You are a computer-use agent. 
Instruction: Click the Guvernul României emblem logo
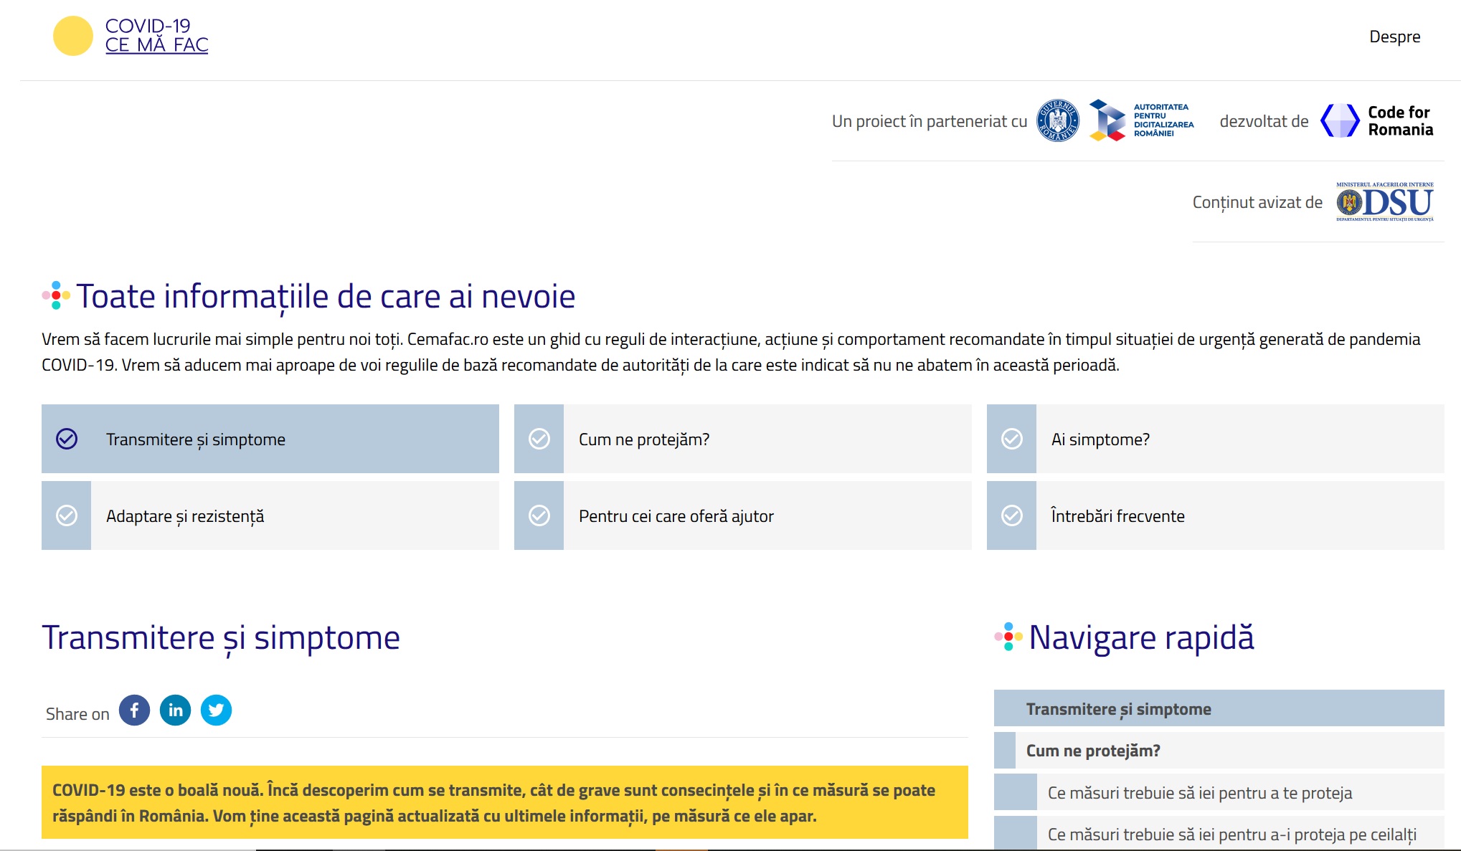1057,120
